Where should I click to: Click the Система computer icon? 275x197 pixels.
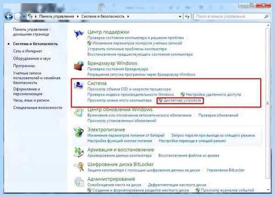click(78, 85)
